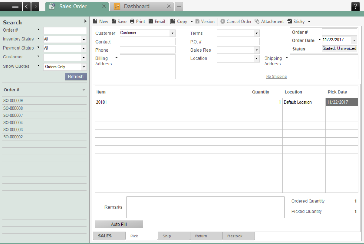Sort list by Order # column arrow
The height and width of the screenshot is (244, 364).
tap(84, 90)
